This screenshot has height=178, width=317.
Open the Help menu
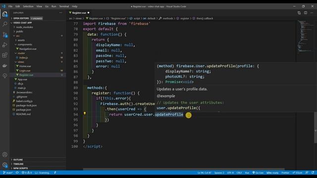(75, 6)
